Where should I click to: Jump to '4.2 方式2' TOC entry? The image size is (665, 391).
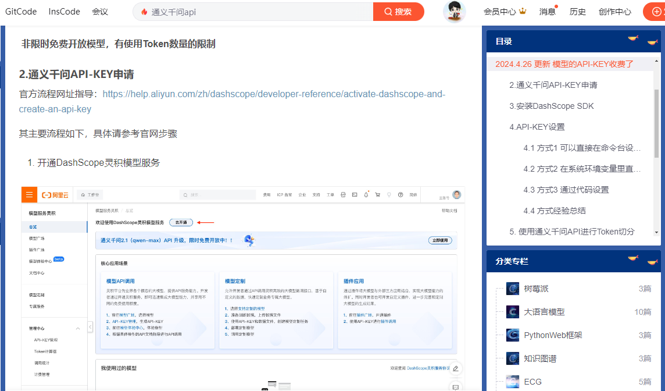(x=582, y=169)
